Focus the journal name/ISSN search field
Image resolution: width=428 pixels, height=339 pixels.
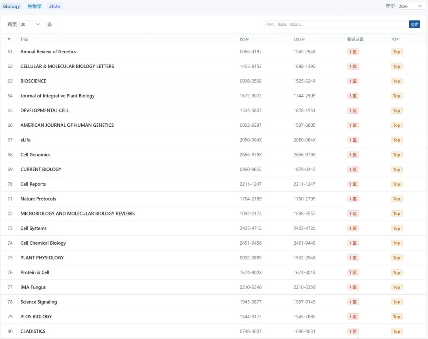click(335, 25)
